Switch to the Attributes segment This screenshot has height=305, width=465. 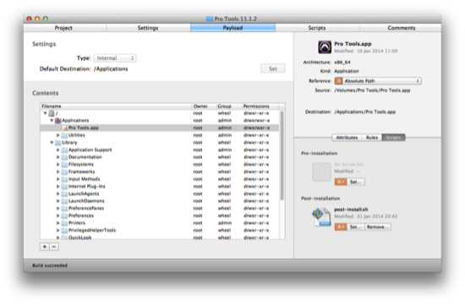[x=347, y=138]
